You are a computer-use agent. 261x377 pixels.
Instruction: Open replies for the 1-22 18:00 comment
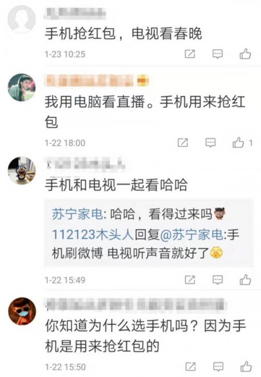pos(210,143)
